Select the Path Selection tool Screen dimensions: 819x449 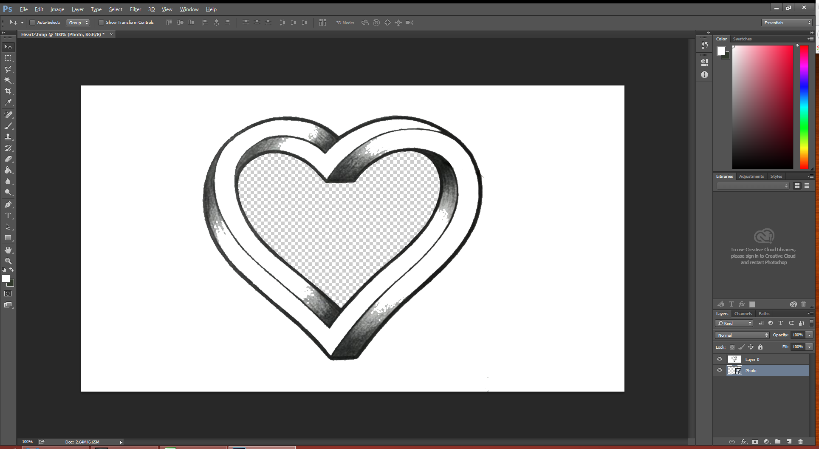click(8, 227)
